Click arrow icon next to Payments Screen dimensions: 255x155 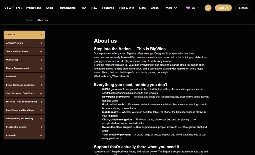coord(41,77)
